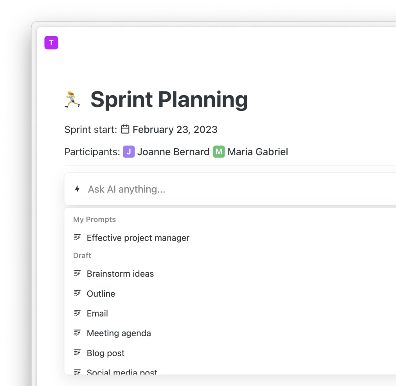Choose the Social media post prompt

[122, 372]
